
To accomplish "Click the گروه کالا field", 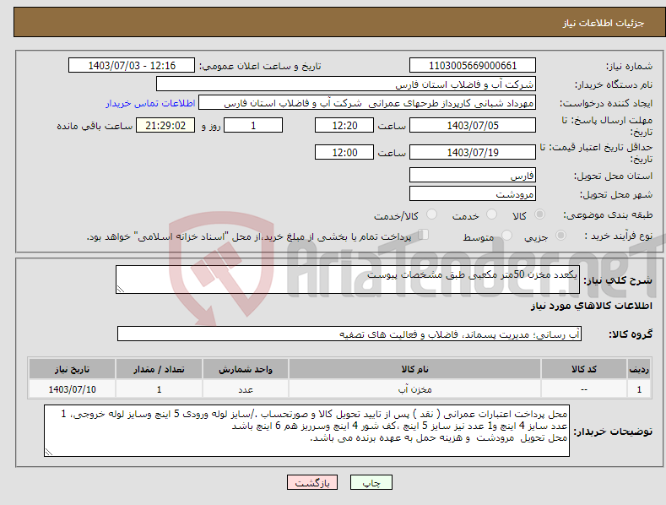I will pos(349,334).
